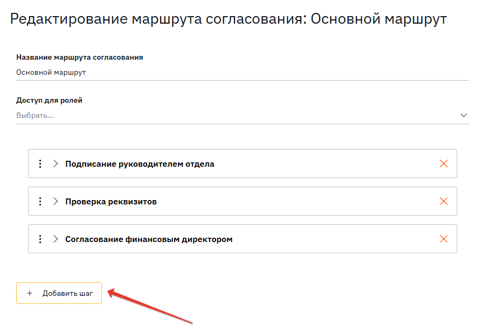Expand the 'Проверка реквизитов' step chevron
Viewport: 489px width, 334px height.
[x=55, y=202]
